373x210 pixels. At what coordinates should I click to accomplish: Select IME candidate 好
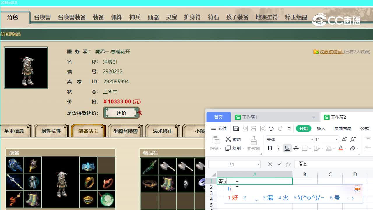[x=233, y=198]
